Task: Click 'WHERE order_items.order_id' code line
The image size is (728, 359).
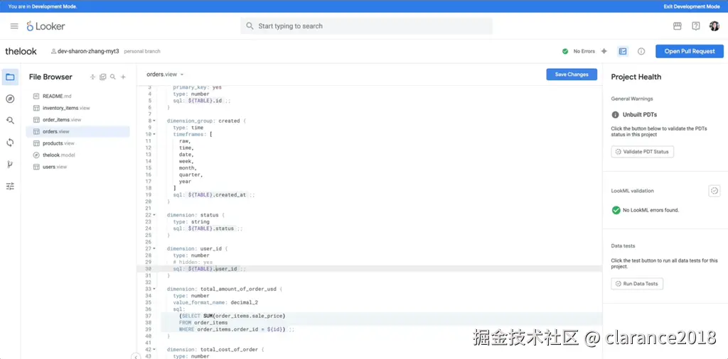Action: coord(236,329)
